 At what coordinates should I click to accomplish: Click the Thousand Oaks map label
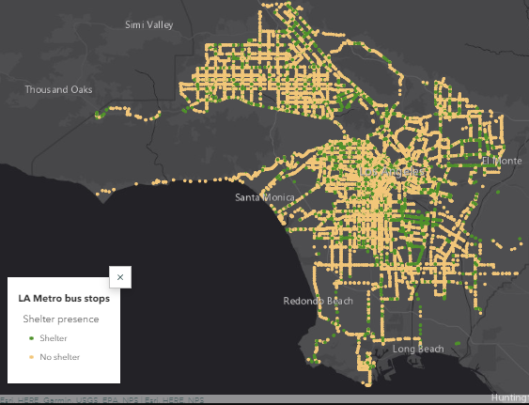58,89
